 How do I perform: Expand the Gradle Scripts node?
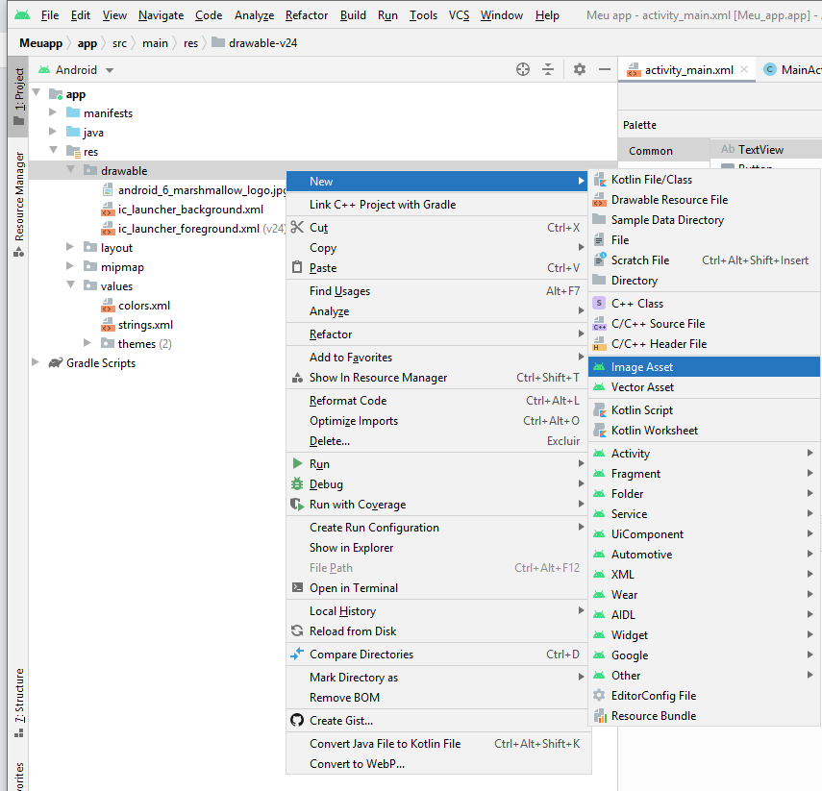36,363
